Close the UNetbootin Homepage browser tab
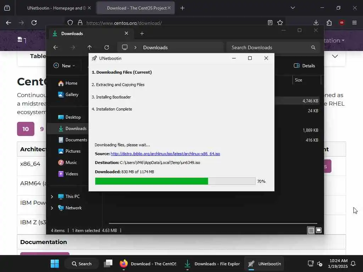The width and height of the screenshot is (363, 272). 89,8
